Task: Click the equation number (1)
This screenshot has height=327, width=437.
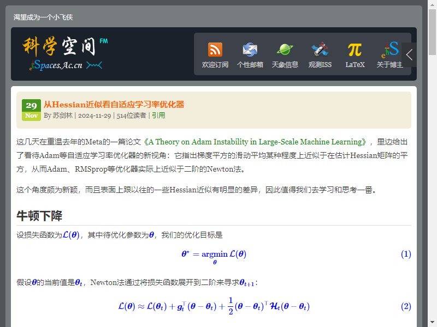Action: click(x=406, y=254)
